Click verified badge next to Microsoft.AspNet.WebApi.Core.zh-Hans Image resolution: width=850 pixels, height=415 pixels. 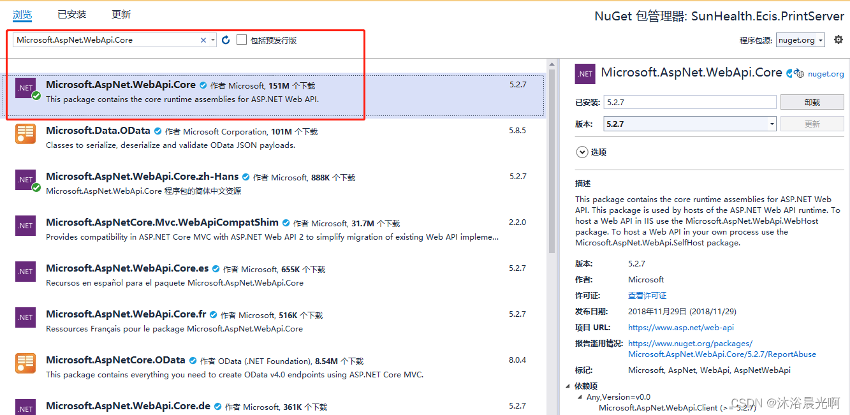[245, 177]
